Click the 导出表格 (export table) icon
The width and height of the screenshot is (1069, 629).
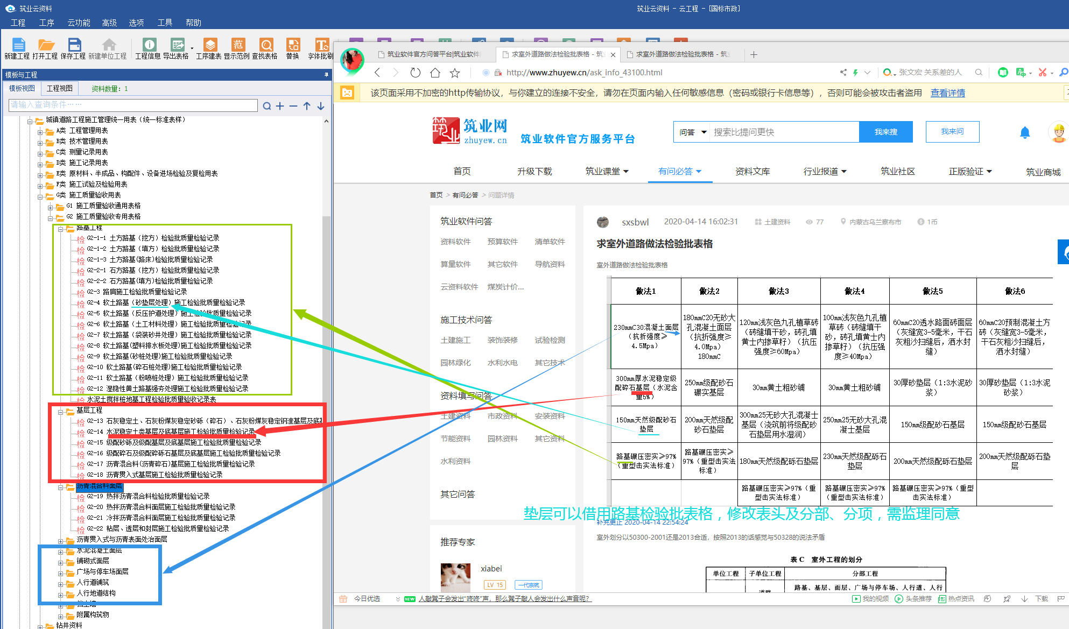point(177,45)
